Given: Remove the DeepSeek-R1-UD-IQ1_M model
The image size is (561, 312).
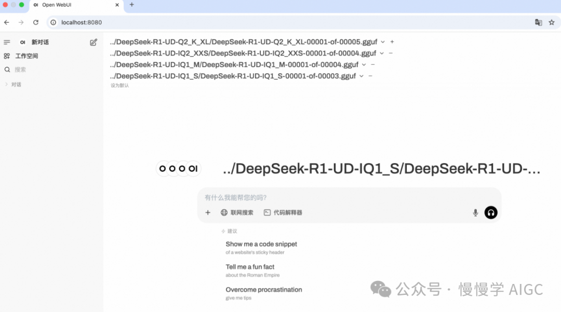Looking at the screenshot, I should (373, 65).
